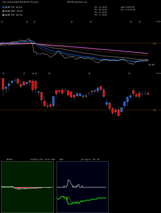This screenshot has height=213, width=161.
Task: Click the 'Pre L: 13.23' value
Action: [100, 12]
